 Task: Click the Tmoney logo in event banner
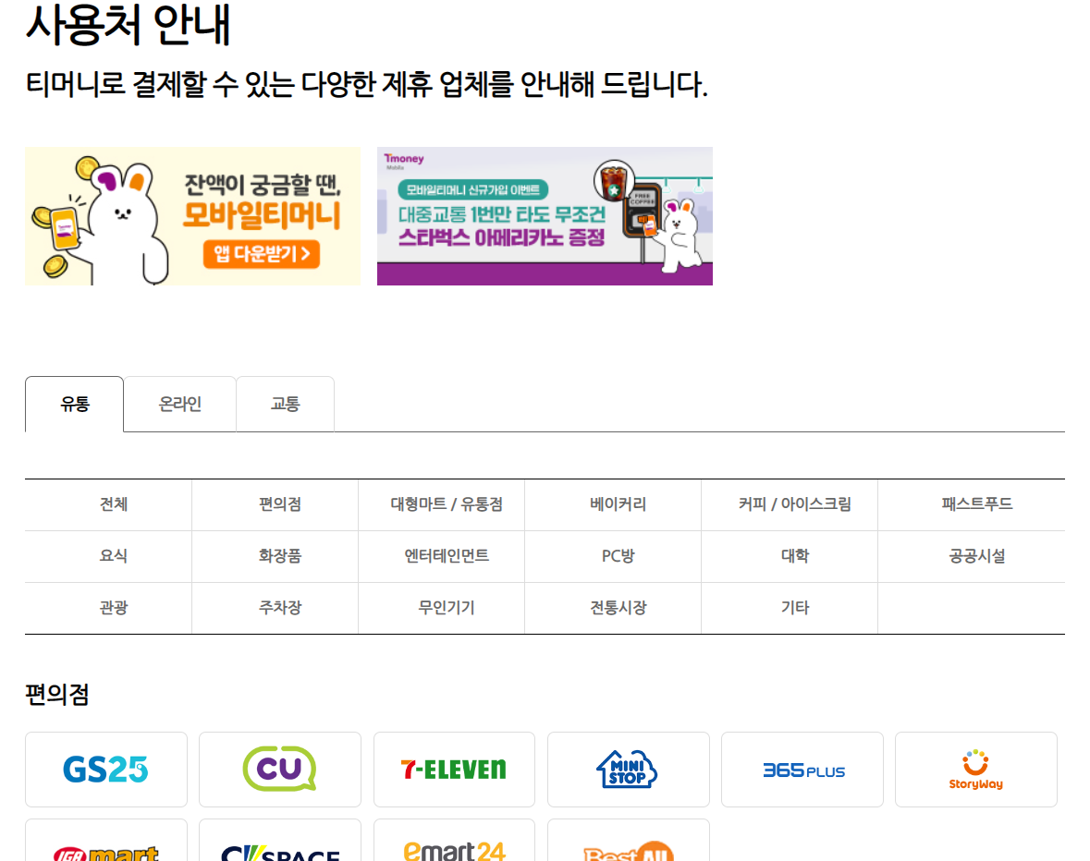403,161
